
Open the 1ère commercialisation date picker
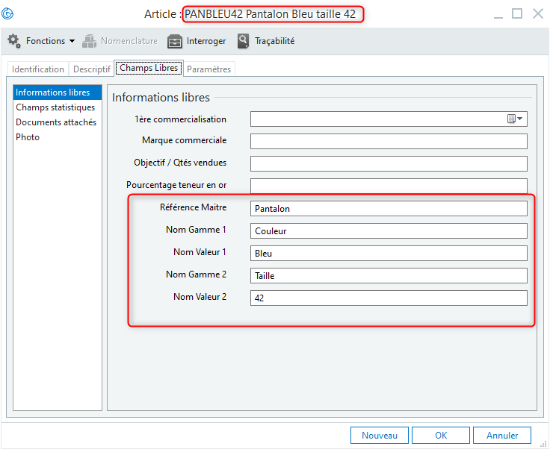pos(516,119)
